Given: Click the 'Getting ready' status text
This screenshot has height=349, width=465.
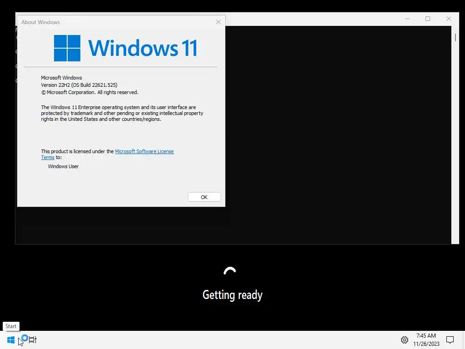Looking at the screenshot, I should pos(232,295).
